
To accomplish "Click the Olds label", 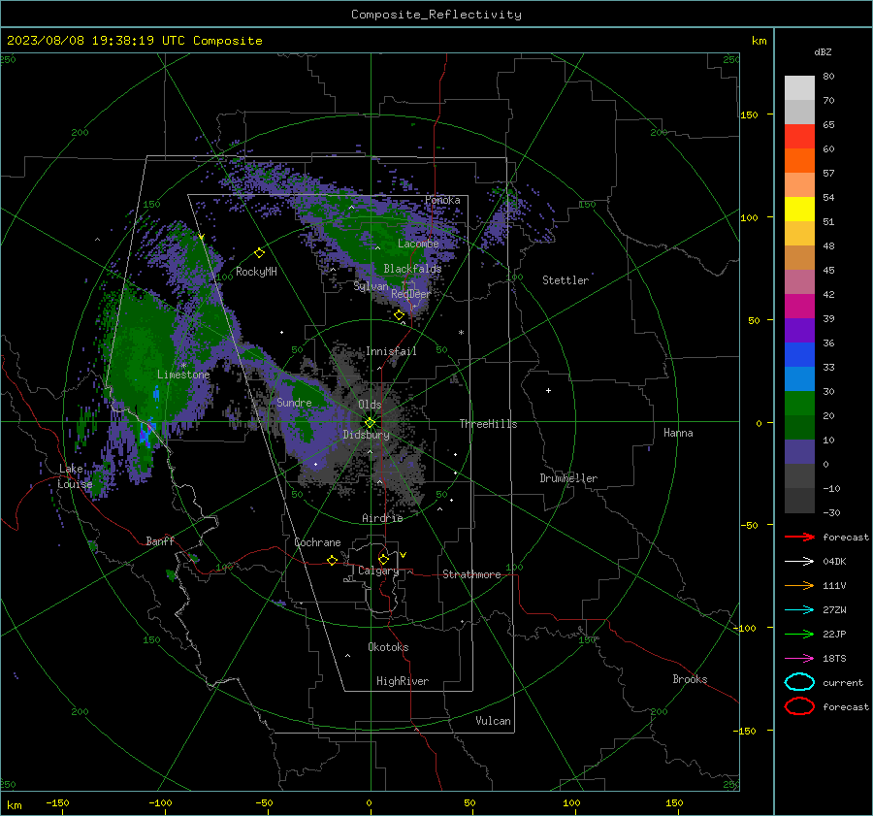I will (x=370, y=405).
